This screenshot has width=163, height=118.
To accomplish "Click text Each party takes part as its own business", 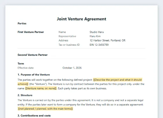I will click(x=82, y=89).
